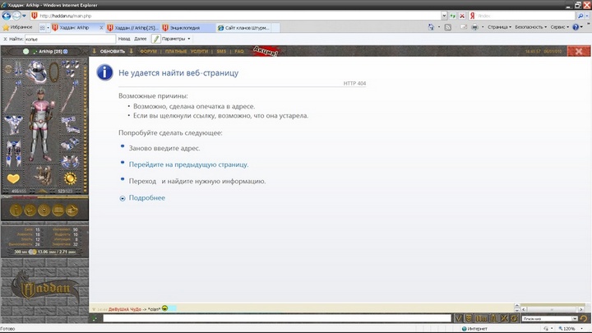Click the blue help question mark icon

576,27
